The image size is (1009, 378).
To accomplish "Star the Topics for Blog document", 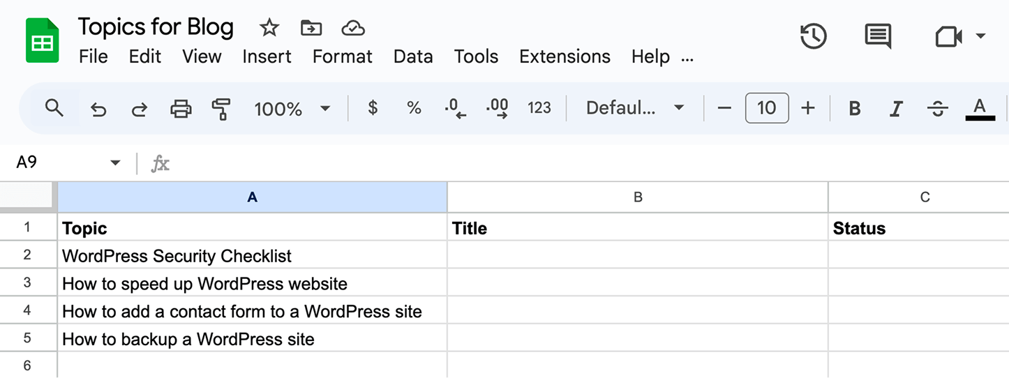I will coord(269,28).
